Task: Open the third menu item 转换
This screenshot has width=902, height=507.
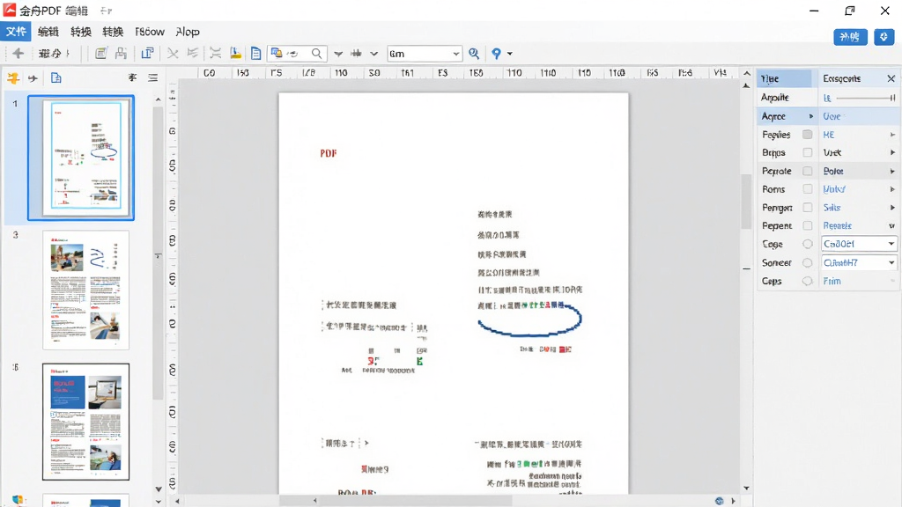Action: pos(80,32)
